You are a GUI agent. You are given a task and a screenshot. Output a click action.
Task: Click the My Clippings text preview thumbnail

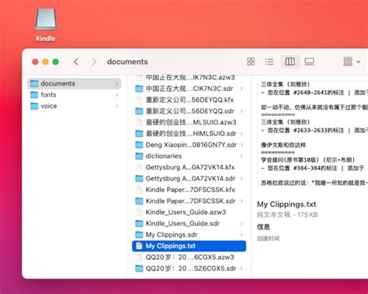(313, 133)
